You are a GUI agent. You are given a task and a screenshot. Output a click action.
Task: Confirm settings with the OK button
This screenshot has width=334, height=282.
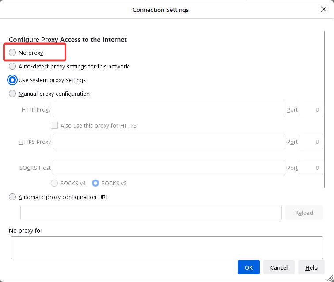(x=249, y=267)
